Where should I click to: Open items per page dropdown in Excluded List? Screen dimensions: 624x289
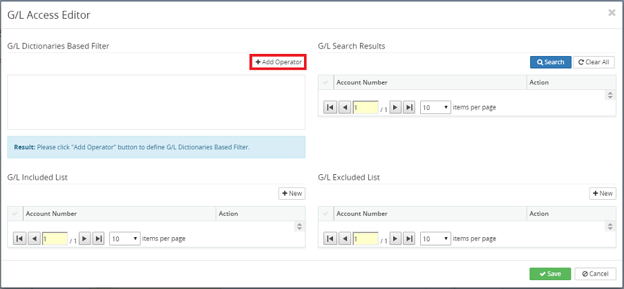435,239
